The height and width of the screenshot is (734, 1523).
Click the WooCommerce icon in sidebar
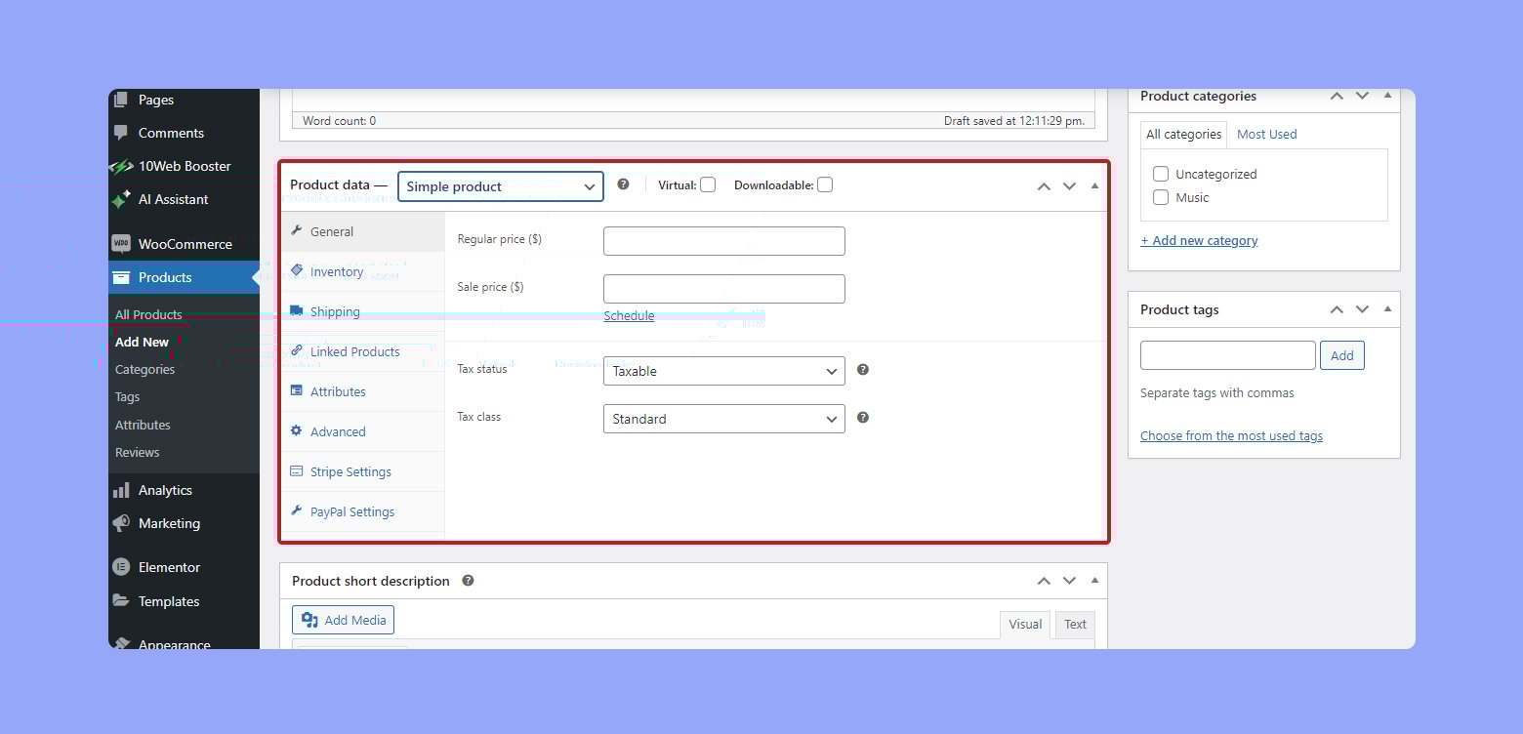pos(121,244)
